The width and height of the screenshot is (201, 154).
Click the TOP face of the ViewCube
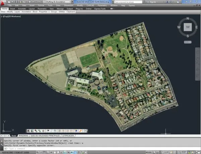click(188, 27)
